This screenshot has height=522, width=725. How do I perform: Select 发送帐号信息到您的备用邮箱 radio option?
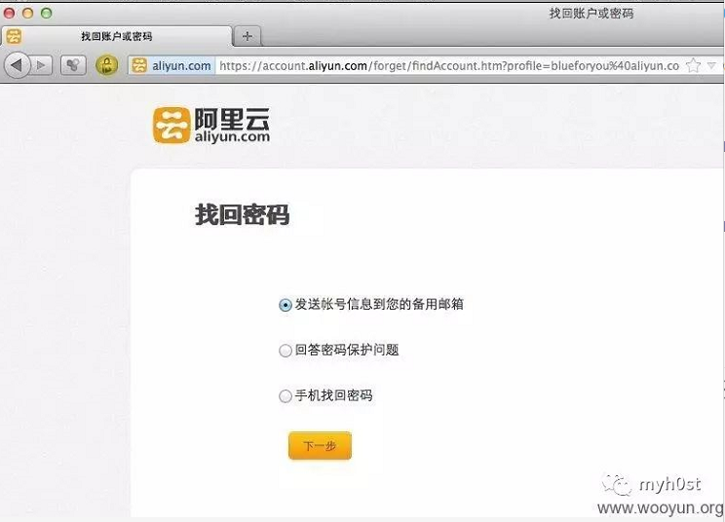click(286, 305)
